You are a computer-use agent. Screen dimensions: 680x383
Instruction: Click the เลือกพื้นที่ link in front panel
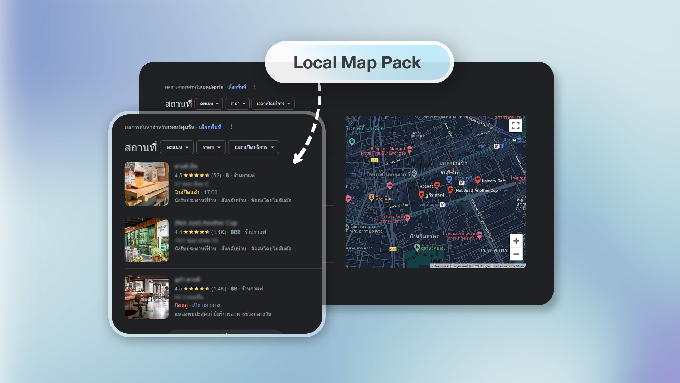coord(210,127)
